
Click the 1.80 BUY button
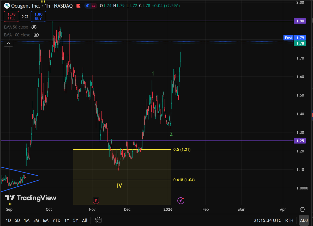click(x=38, y=16)
